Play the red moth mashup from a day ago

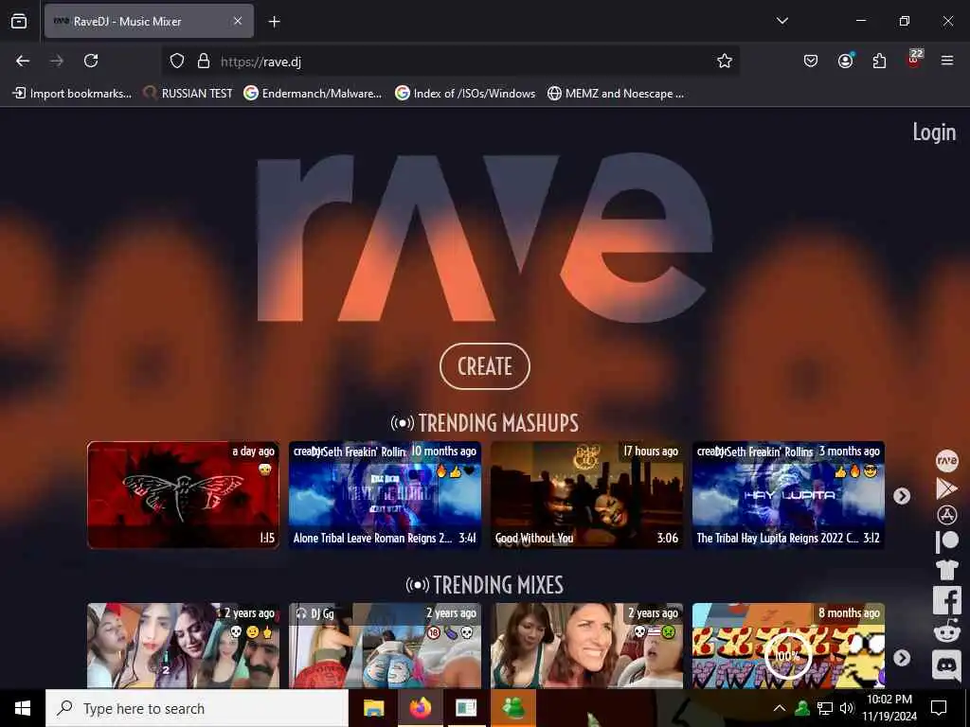[x=183, y=494]
